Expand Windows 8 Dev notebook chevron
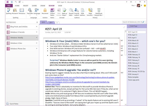This screenshot has width=152, height=106. click(37, 43)
